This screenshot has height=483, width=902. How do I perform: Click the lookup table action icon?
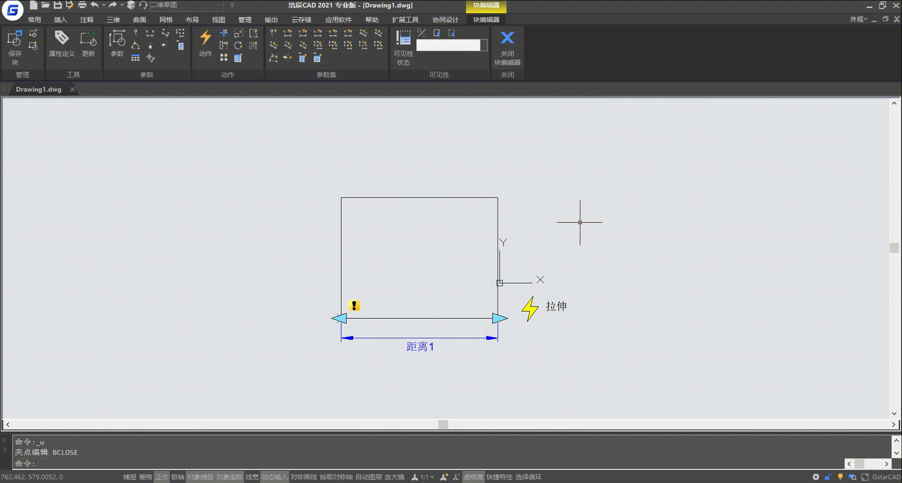point(238,58)
